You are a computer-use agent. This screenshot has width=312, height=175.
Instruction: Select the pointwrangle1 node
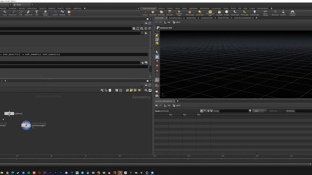pos(26,125)
